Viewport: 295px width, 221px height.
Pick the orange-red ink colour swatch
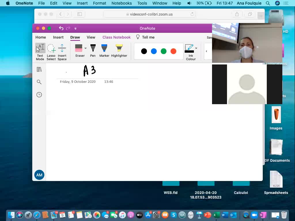173,51
